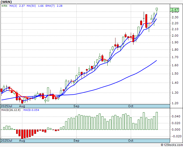Viewport: 183px width, 147px height.
Task: Select the WRN legend label
Action: click(4, 6)
